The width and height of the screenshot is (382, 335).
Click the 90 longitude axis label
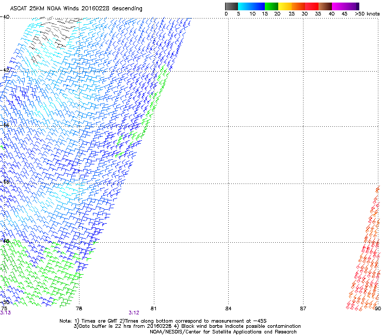click(x=378, y=309)
